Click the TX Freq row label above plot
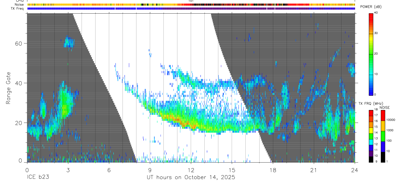The height and width of the screenshot is (184, 399). pyautogui.click(x=18, y=8)
